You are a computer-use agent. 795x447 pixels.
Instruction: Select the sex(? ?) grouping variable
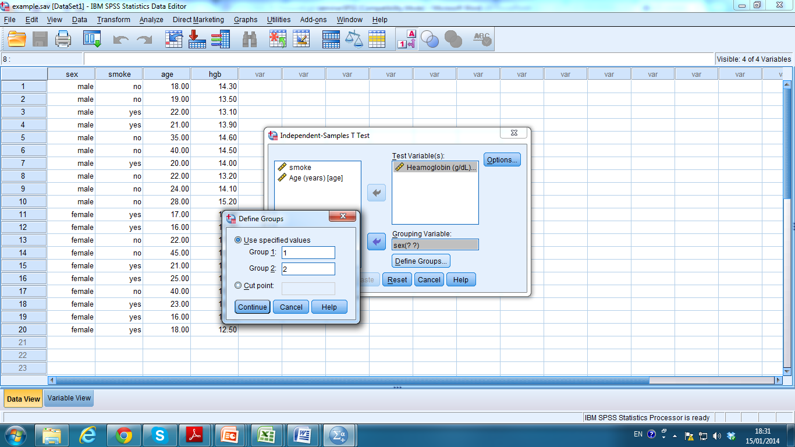click(435, 245)
